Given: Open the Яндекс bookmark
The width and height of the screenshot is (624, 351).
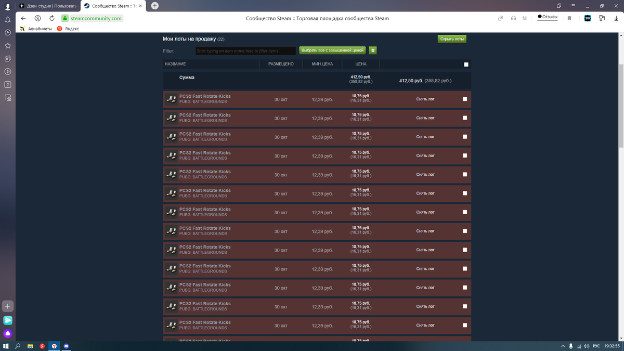Looking at the screenshot, I should (68, 29).
